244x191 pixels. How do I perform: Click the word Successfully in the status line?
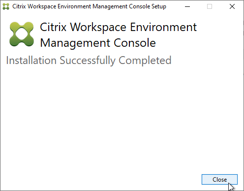(88, 61)
